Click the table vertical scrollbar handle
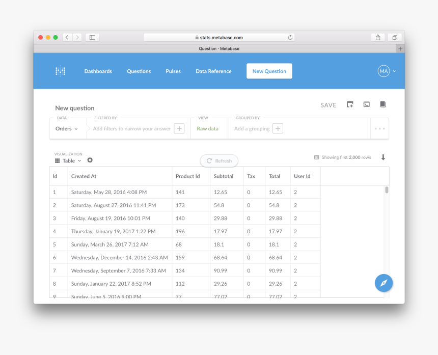The height and width of the screenshot is (355, 438). click(387, 190)
